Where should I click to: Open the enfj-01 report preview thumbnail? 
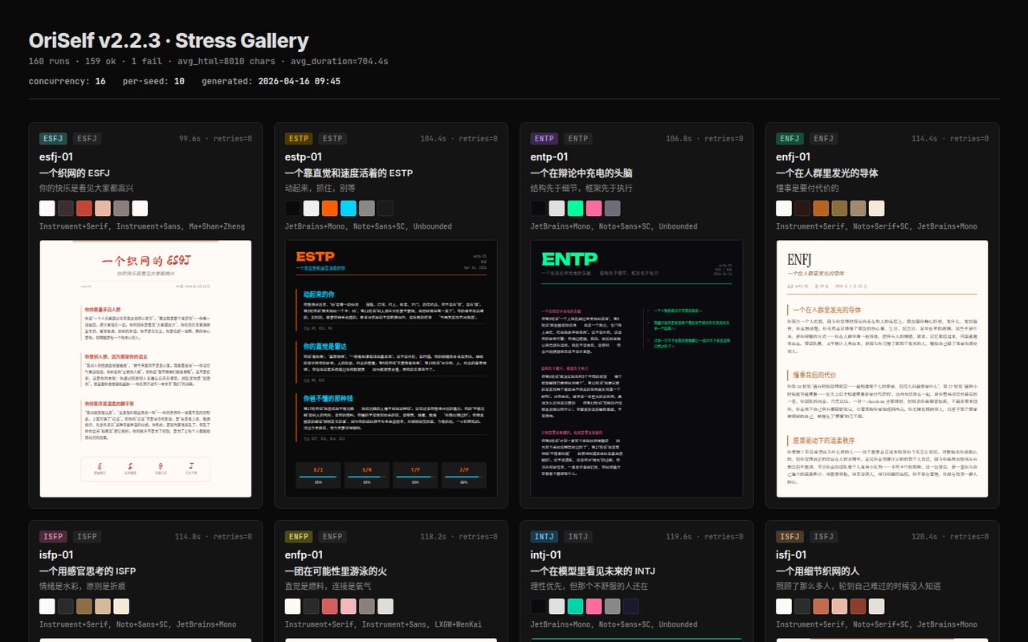tap(883, 368)
